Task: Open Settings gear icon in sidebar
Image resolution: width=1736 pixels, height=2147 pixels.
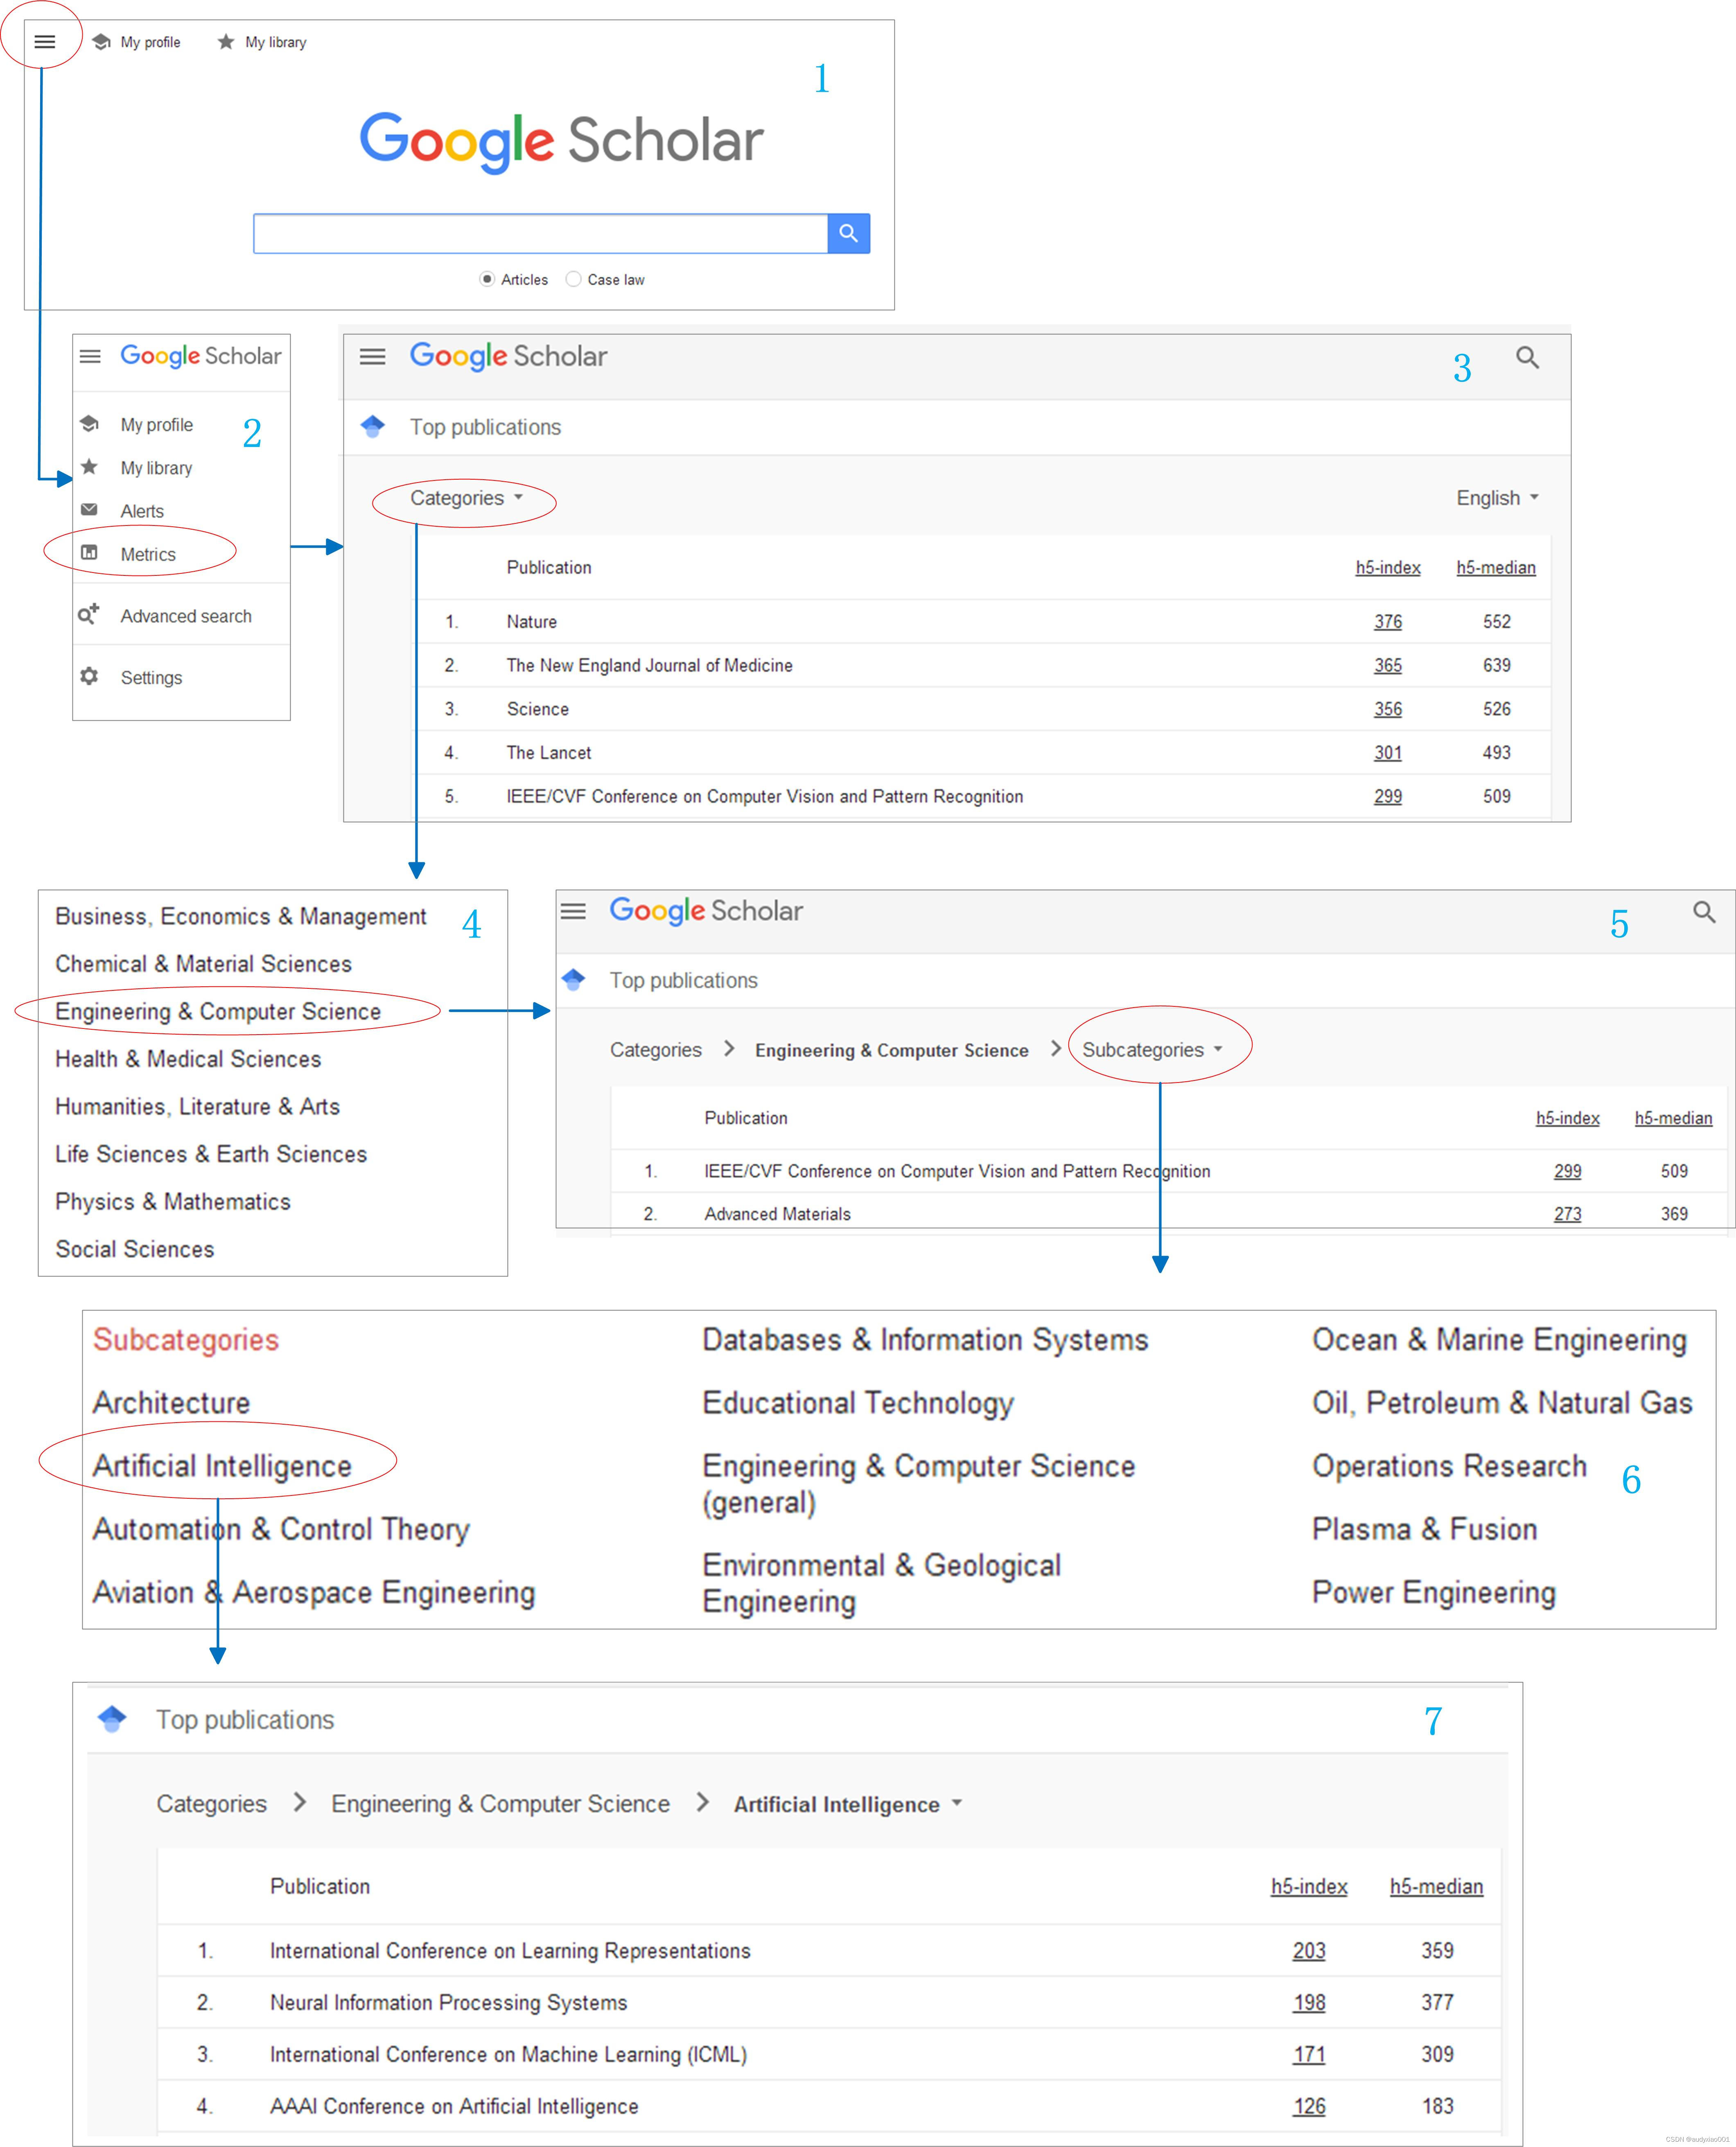Action: tap(89, 677)
